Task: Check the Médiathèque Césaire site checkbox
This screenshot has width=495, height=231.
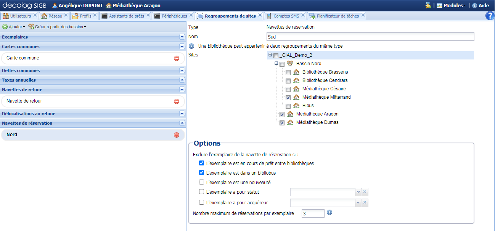Action: 288,89
